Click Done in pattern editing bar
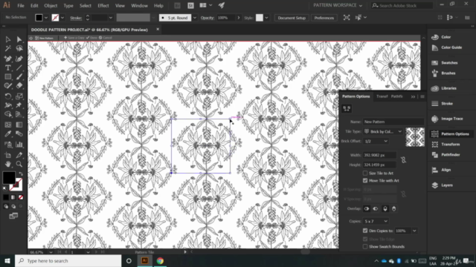Screen dimensions: 476x267 tap(91, 38)
